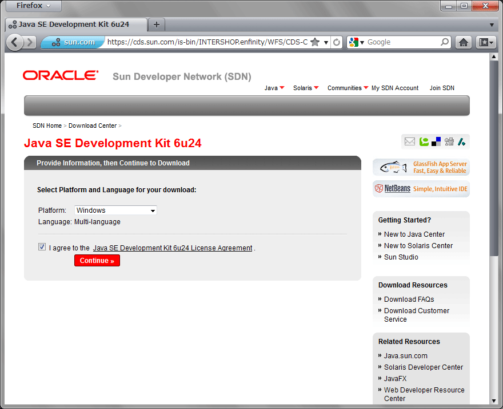Click the scrollbar up arrow

(x=494, y=56)
